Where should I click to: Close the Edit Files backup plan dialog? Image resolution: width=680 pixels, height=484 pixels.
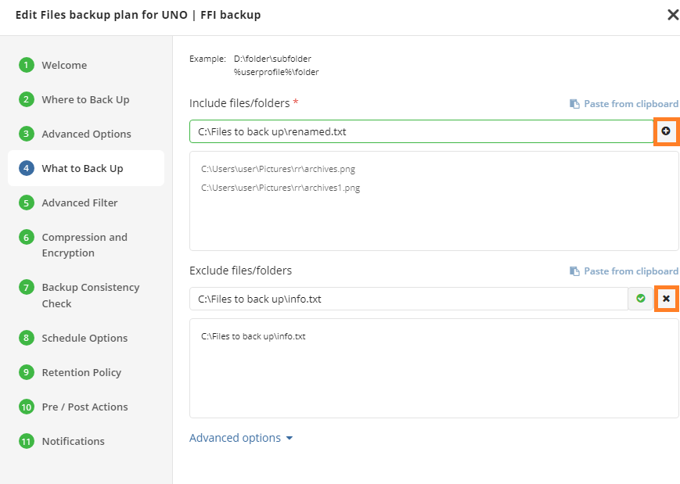point(673,15)
